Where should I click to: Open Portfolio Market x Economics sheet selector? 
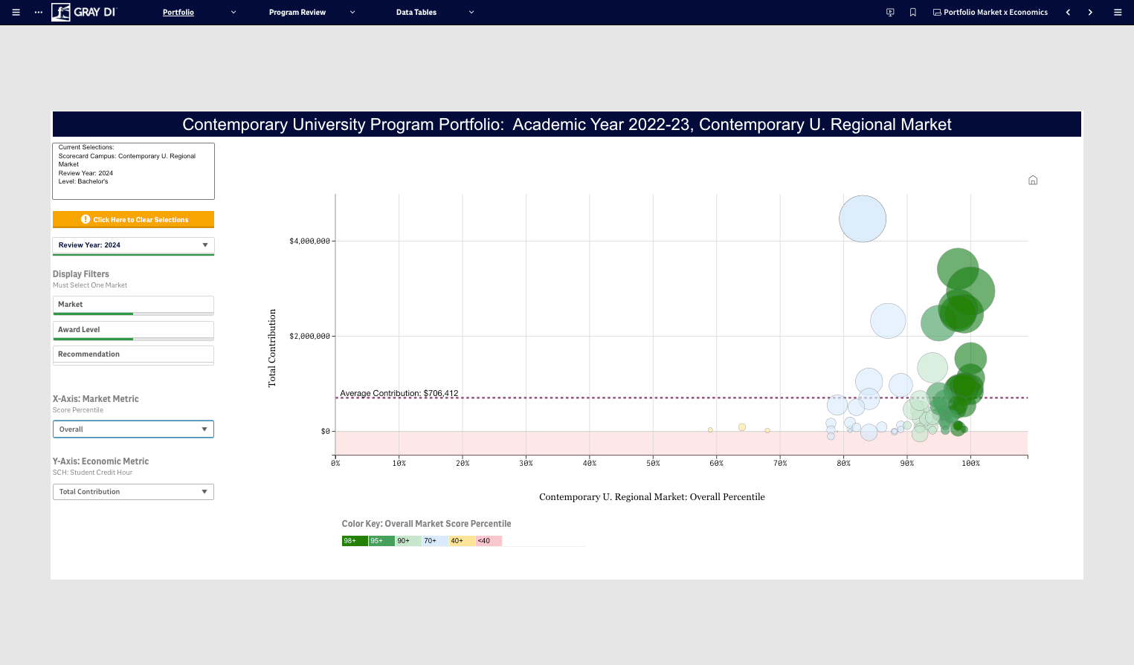point(990,13)
